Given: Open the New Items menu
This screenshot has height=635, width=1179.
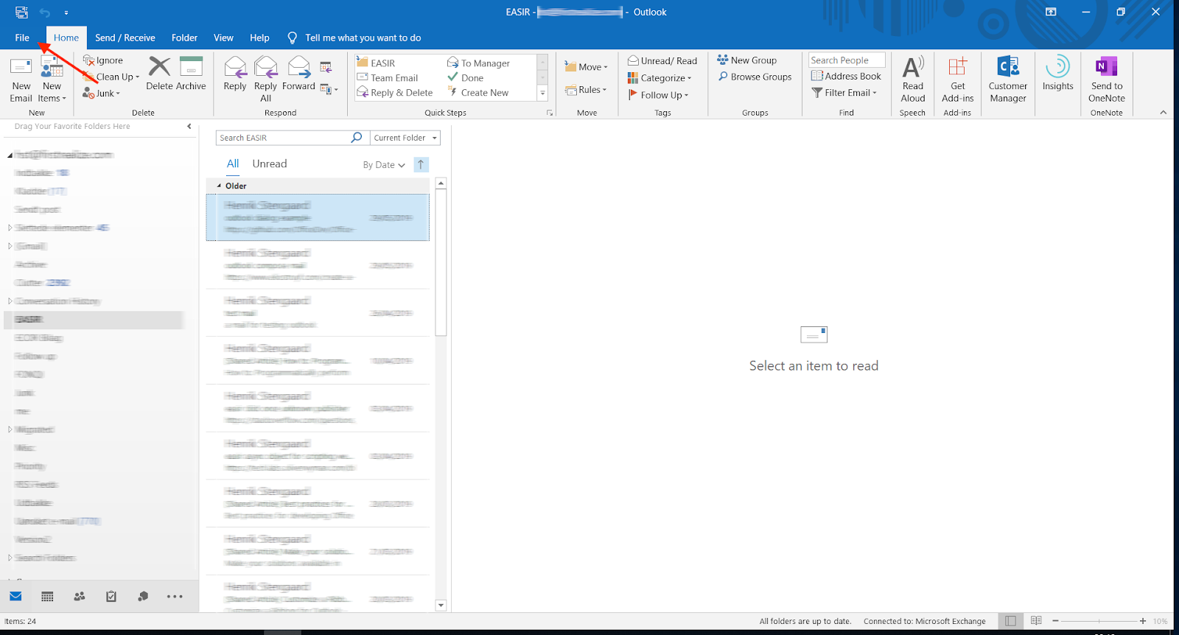Looking at the screenshot, I should [x=52, y=80].
